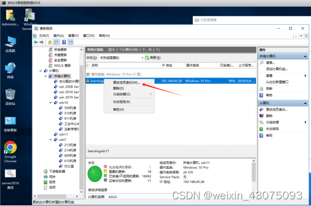
Task: Collapse the 操作系统: Windows 10 Pro group
Action: [x=88, y=75]
